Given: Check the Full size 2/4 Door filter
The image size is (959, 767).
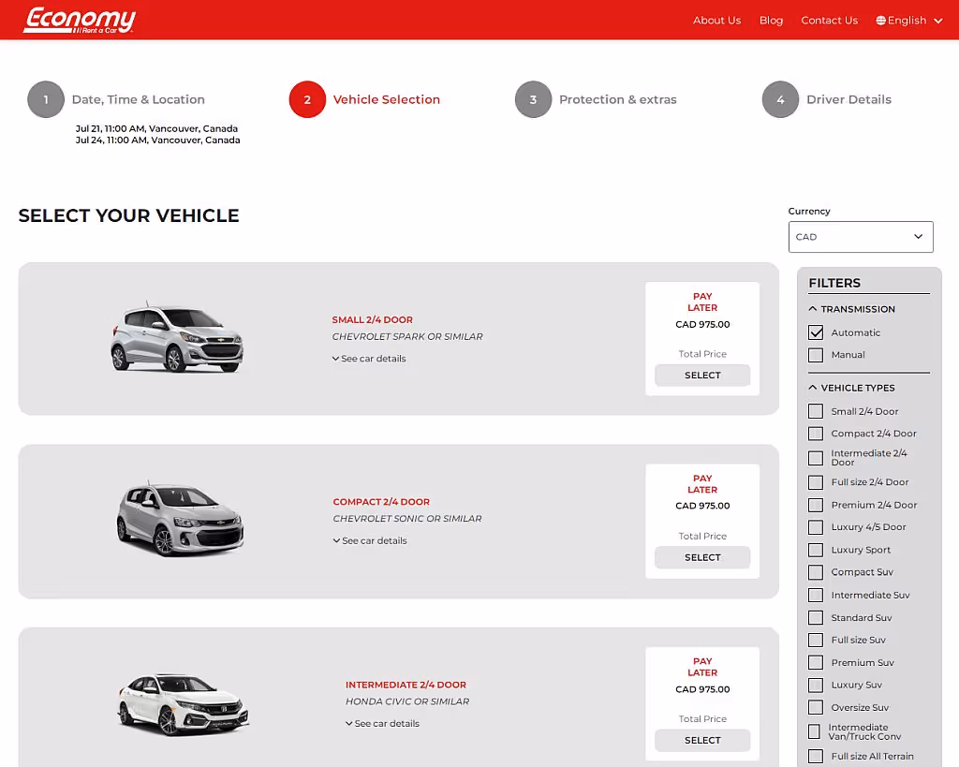Looking at the screenshot, I should coord(816,482).
